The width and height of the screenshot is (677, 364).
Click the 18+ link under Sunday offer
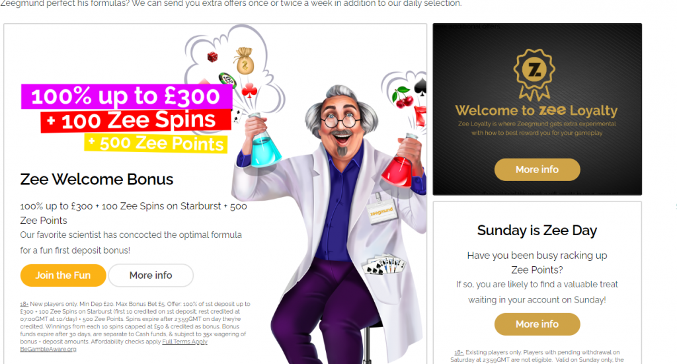(459, 352)
